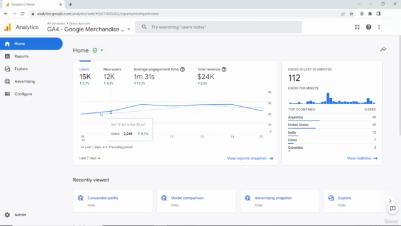Click the China country row
The width and height of the screenshot is (401, 226).
coord(332,141)
